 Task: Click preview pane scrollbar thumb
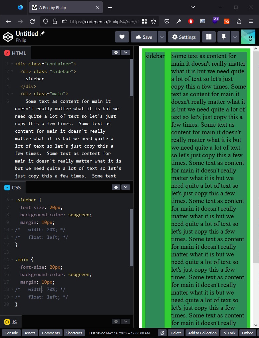click(256, 157)
